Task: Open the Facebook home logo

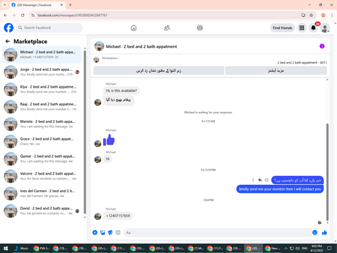Action: (x=9, y=28)
